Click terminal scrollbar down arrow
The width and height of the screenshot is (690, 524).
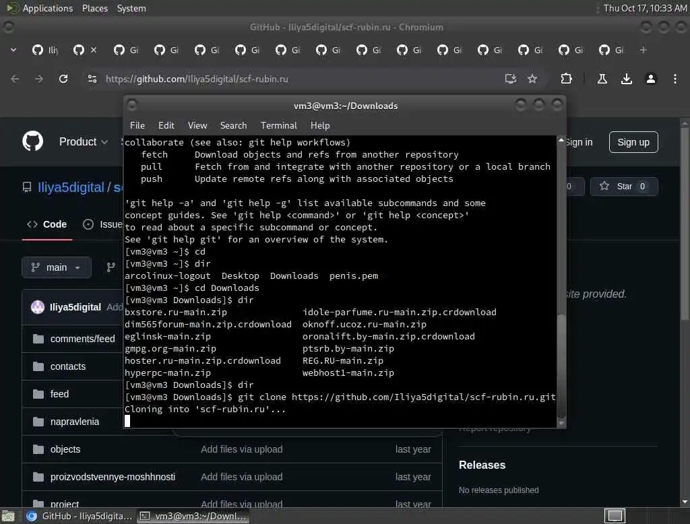point(561,423)
